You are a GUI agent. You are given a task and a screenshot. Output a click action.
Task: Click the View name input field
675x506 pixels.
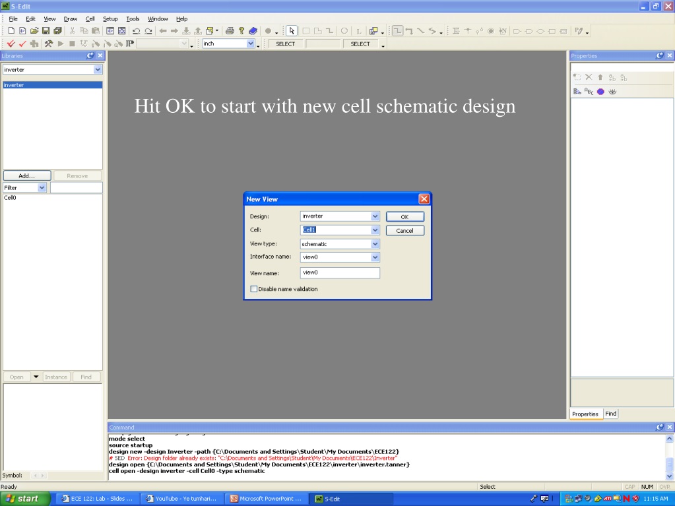[340, 273]
